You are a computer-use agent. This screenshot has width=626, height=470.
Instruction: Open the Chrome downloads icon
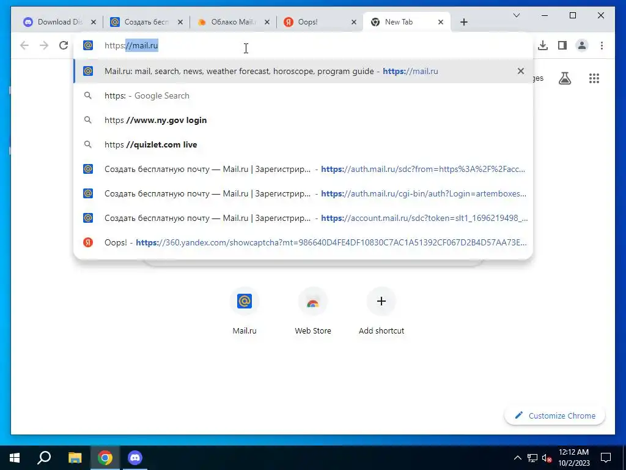coord(543,45)
